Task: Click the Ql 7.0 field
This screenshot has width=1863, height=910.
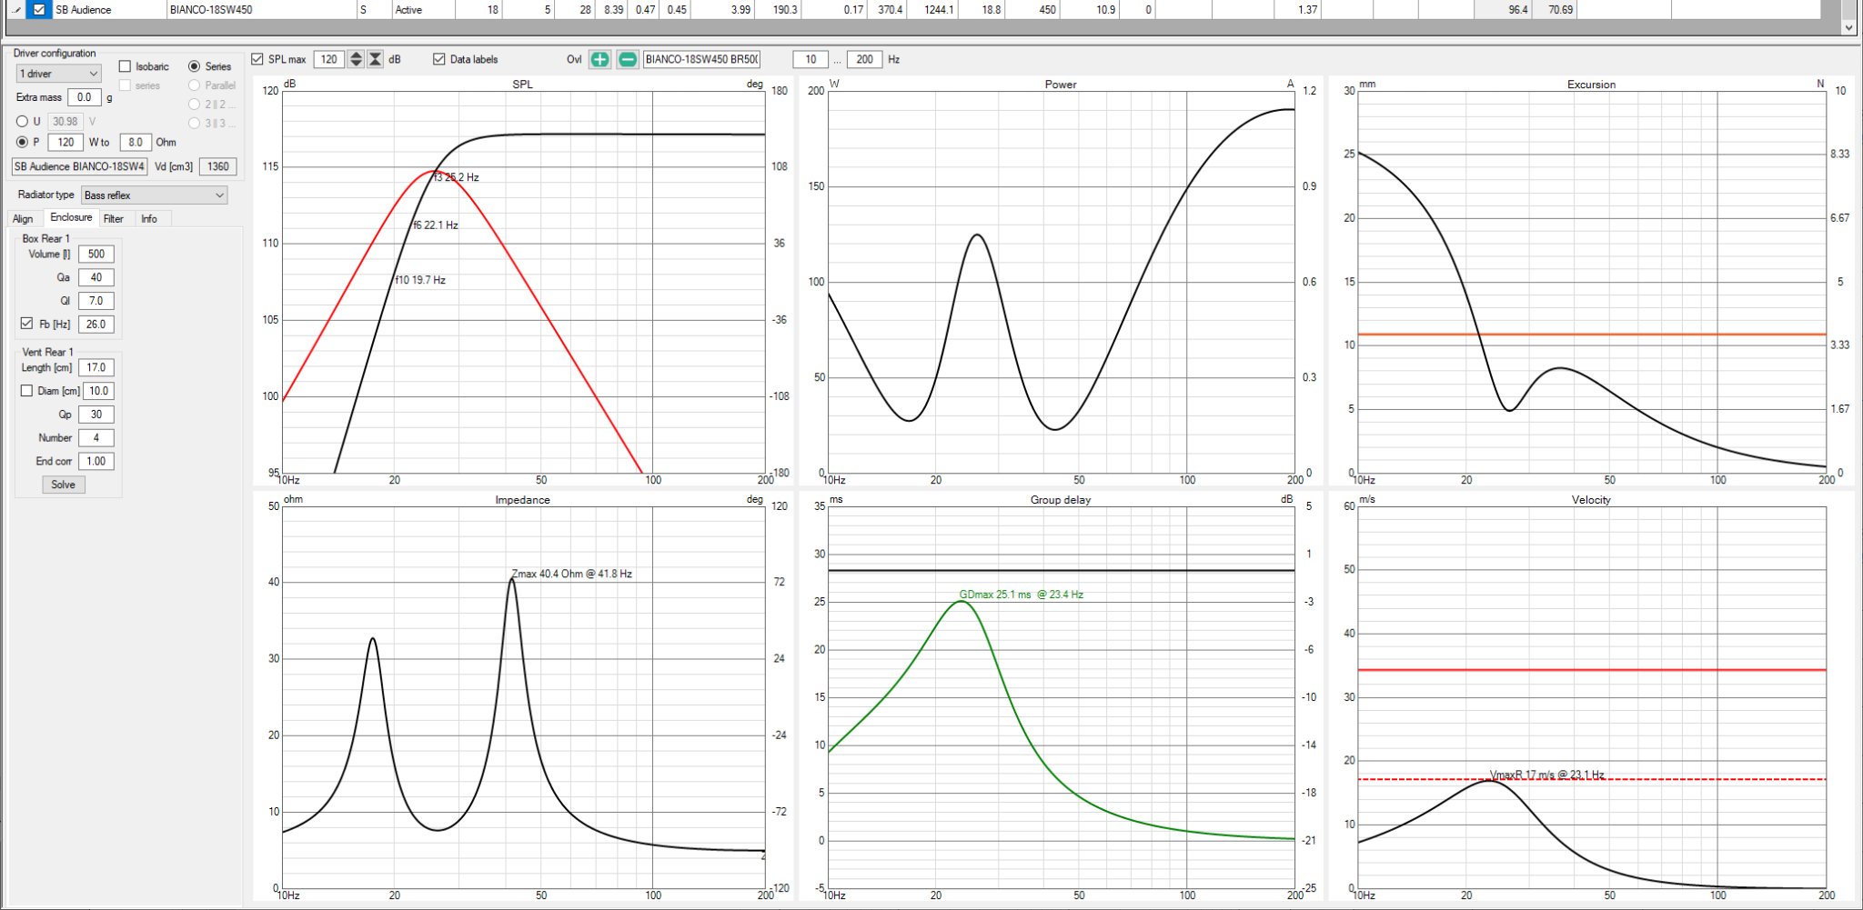Action: pyautogui.click(x=96, y=301)
